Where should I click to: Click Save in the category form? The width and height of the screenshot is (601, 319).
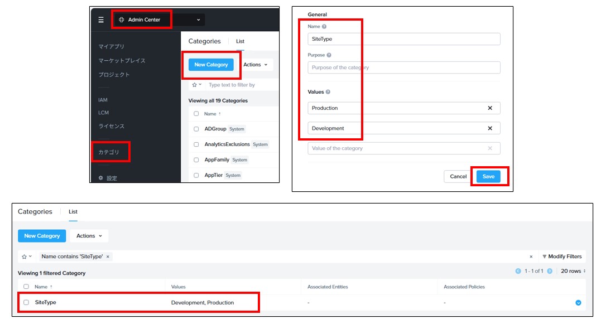[488, 176]
